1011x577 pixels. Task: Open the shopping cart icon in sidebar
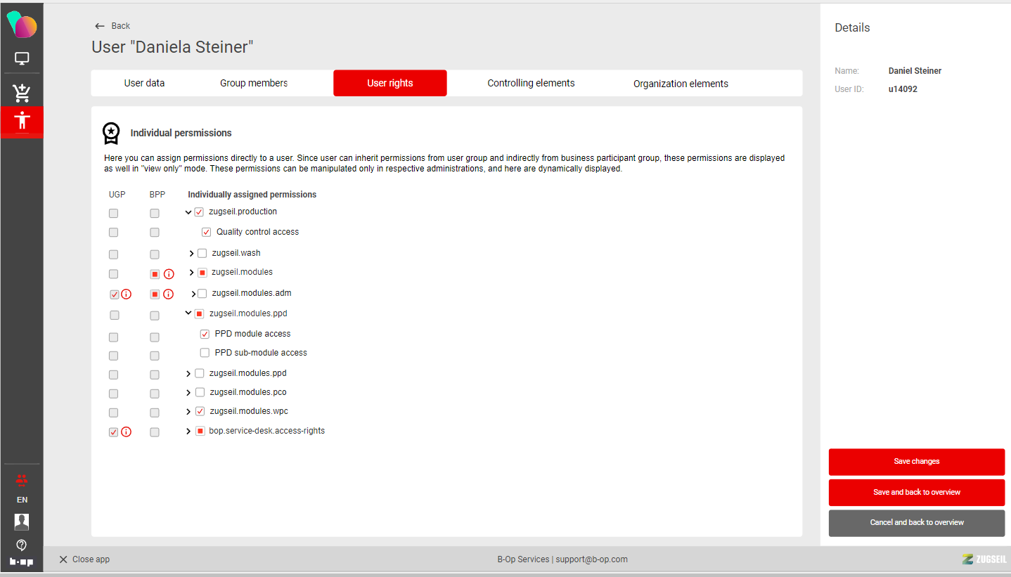tap(22, 92)
